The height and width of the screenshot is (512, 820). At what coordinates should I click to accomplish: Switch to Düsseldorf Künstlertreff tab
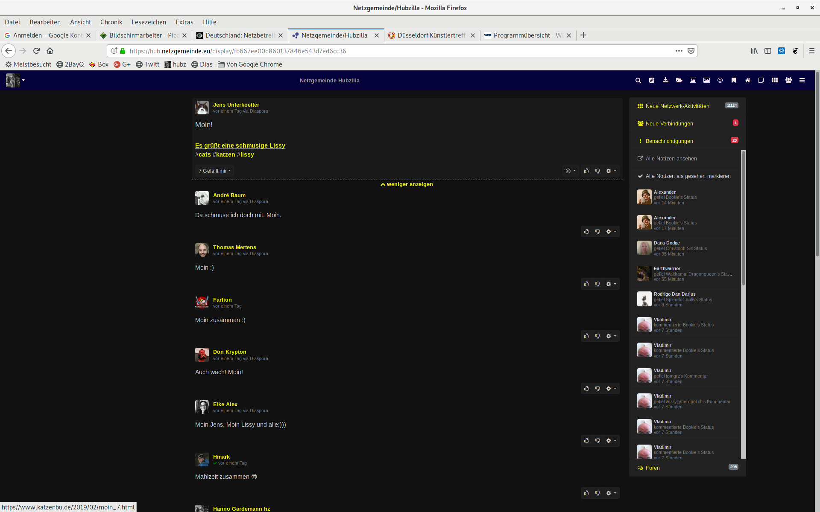pos(432,35)
